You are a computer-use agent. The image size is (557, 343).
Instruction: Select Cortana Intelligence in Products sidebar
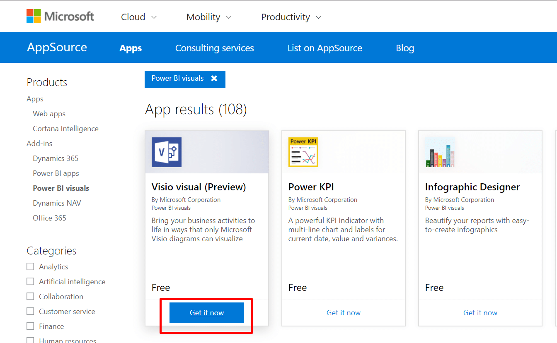66,129
